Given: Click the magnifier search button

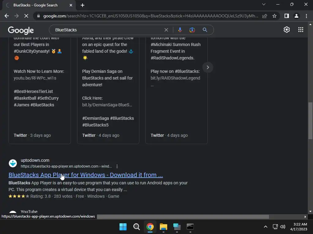Looking at the screenshot, I should 205,30.
